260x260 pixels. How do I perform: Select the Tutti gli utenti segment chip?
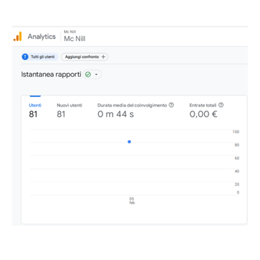(40, 56)
